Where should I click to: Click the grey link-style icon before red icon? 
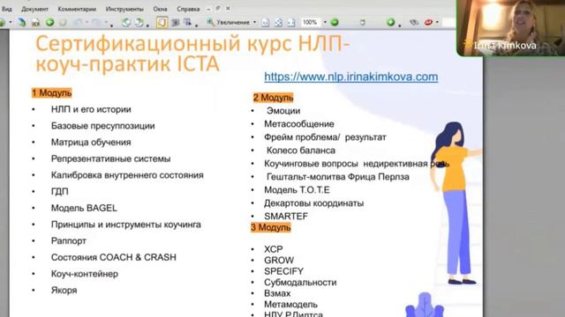pos(414,22)
